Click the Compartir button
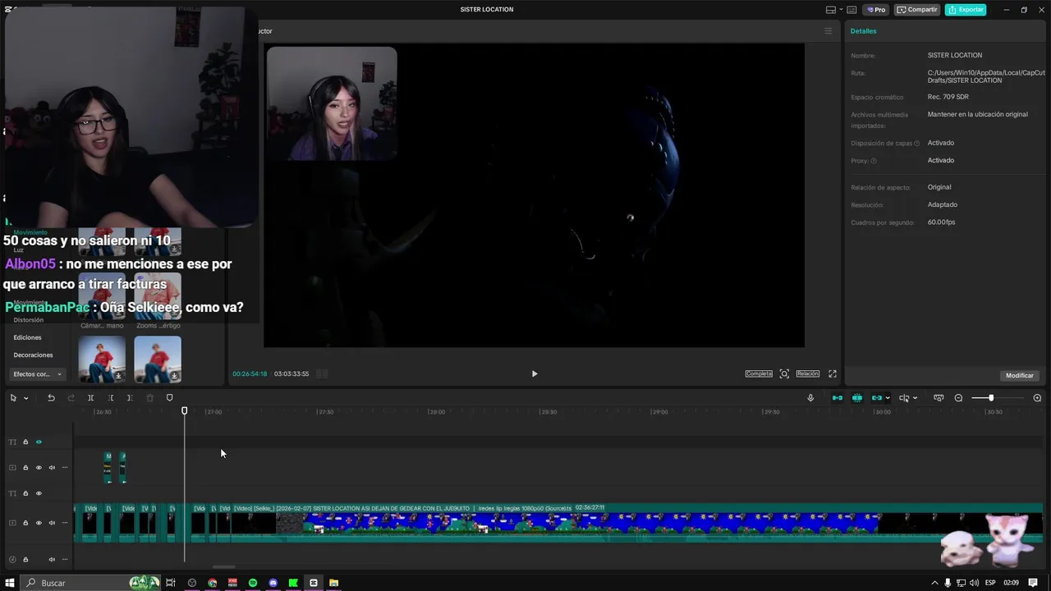Screen dimensions: 1051x591 917,10
